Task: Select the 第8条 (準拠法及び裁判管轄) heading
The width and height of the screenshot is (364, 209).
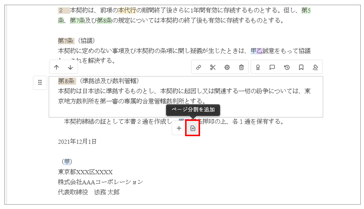Action: pyautogui.click(x=98, y=81)
